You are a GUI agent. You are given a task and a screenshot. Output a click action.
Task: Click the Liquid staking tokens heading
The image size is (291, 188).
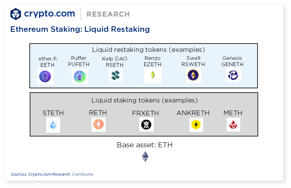(144, 100)
